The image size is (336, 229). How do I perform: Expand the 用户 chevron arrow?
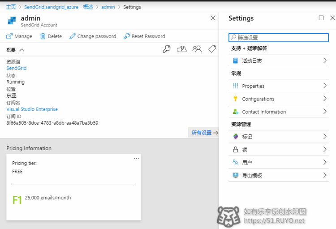(325, 162)
